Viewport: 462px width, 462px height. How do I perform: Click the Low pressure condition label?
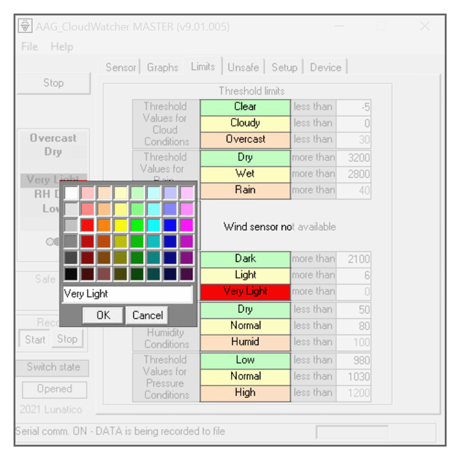(245, 360)
